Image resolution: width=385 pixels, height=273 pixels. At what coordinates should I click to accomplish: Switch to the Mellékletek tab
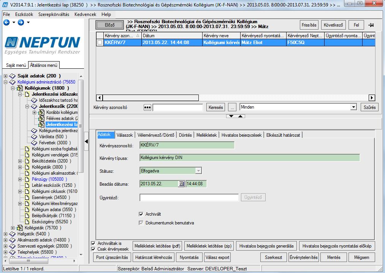(206, 135)
